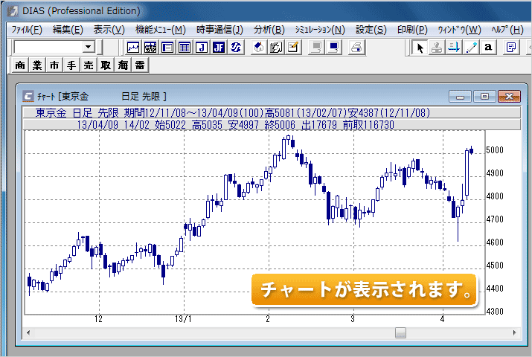Open the 機能メニュー(M) menu
Viewport: 532px width, 357px height.
pyautogui.click(x=160, y=30)
